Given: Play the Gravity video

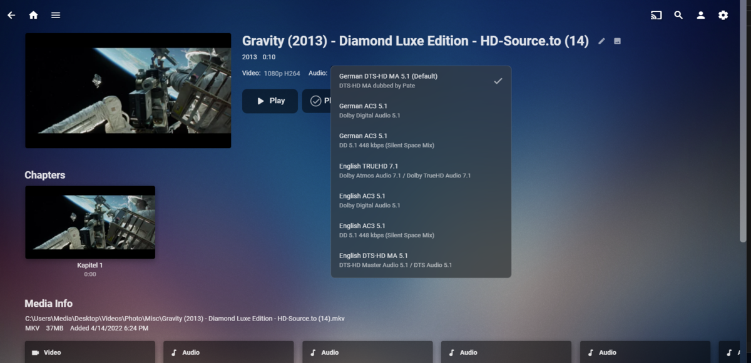Looking at the screenshot, I should tap(270, 101).
